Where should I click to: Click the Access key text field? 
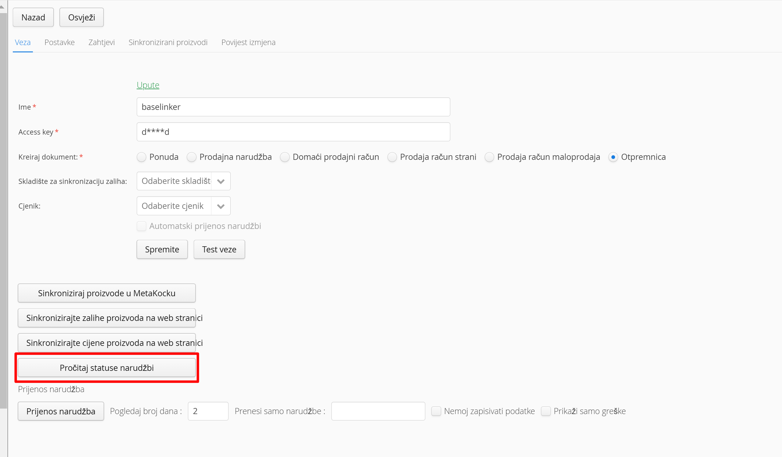click(293, 132)
